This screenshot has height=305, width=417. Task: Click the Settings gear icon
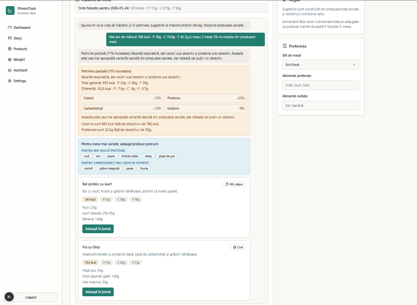tap(10, 81)
